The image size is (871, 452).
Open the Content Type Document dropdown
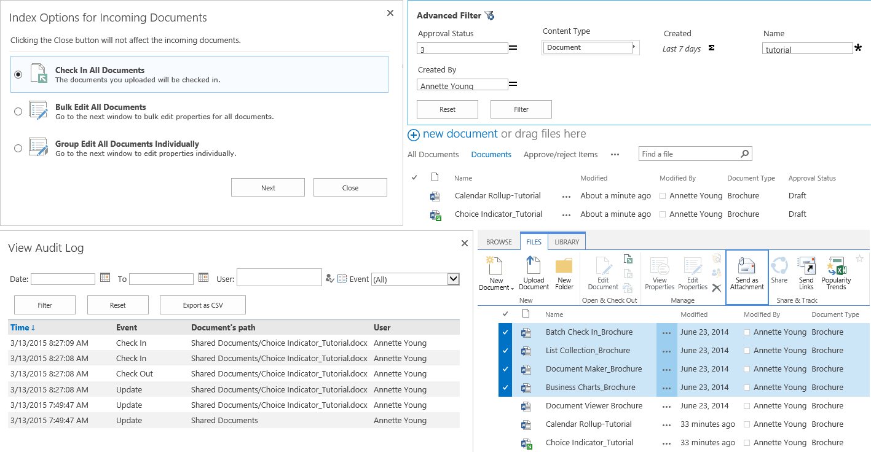[591, 47]
